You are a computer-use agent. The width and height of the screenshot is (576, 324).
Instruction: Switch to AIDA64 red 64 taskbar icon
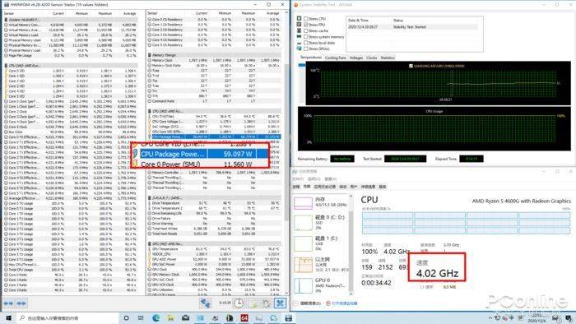[x=244, y=317]
